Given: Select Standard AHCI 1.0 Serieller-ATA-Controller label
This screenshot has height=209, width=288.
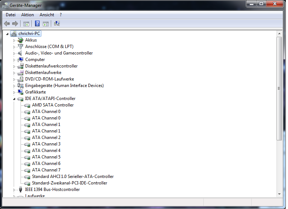Looking at the screenshot, I should pyautogui.click(x=73, y=177).
